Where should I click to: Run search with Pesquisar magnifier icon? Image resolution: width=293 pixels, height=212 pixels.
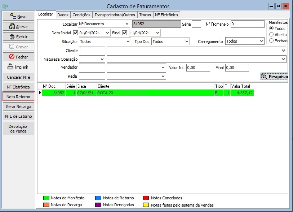coord(264,76)
